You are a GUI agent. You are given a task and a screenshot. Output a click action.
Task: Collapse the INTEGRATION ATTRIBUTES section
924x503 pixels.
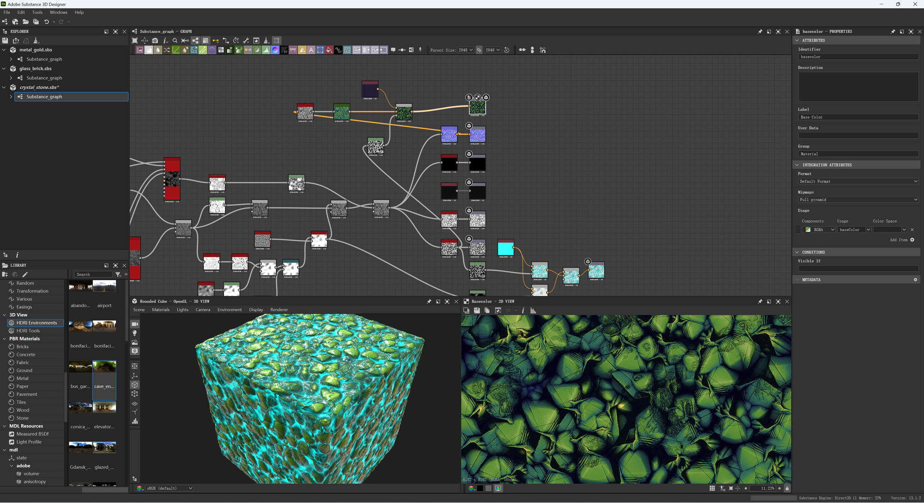click(x=798, y=165)
